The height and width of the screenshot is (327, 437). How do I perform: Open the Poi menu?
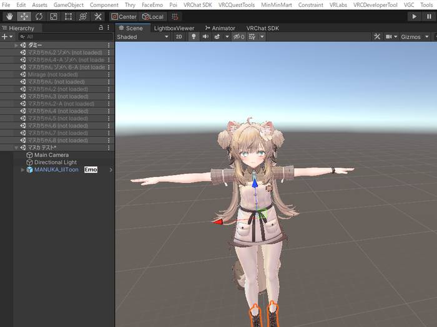173,5
